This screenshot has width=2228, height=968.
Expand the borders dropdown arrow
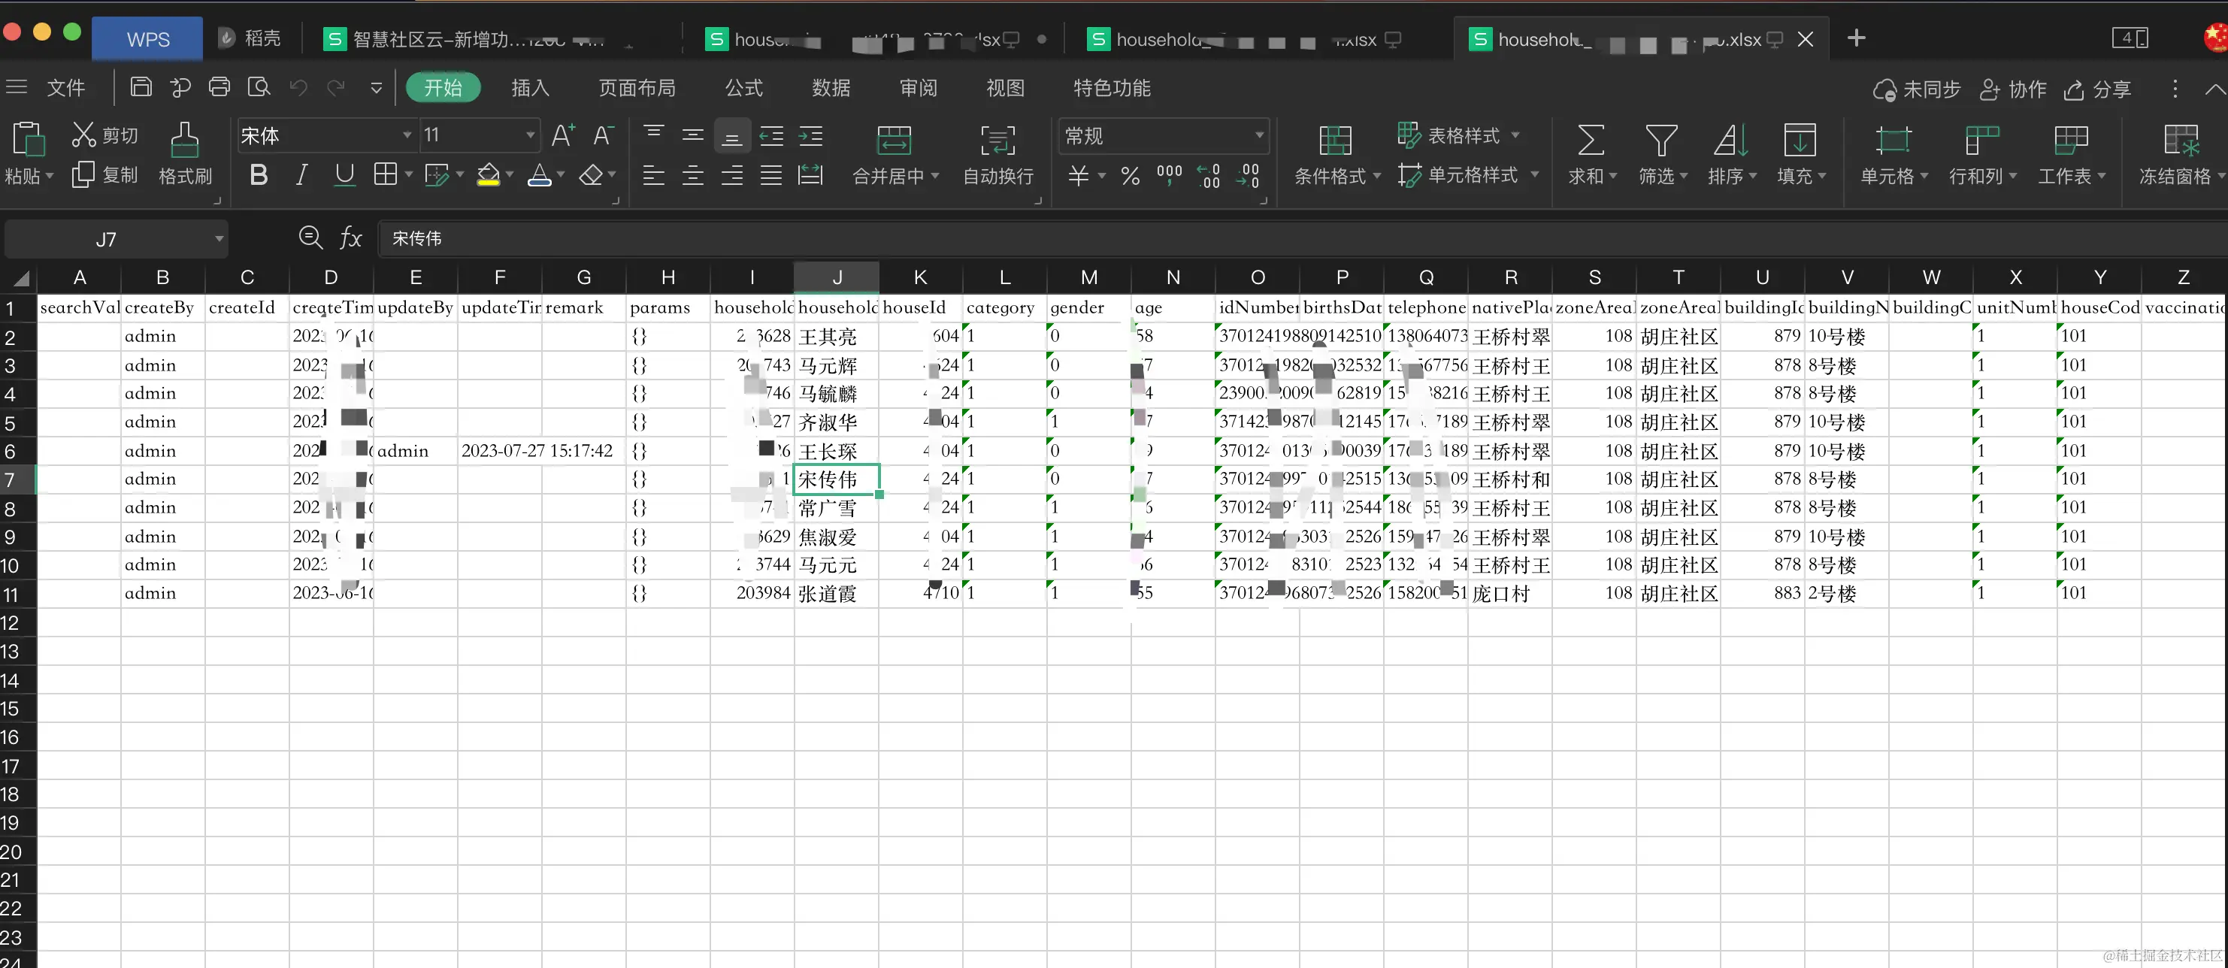(x=408, y=176)
